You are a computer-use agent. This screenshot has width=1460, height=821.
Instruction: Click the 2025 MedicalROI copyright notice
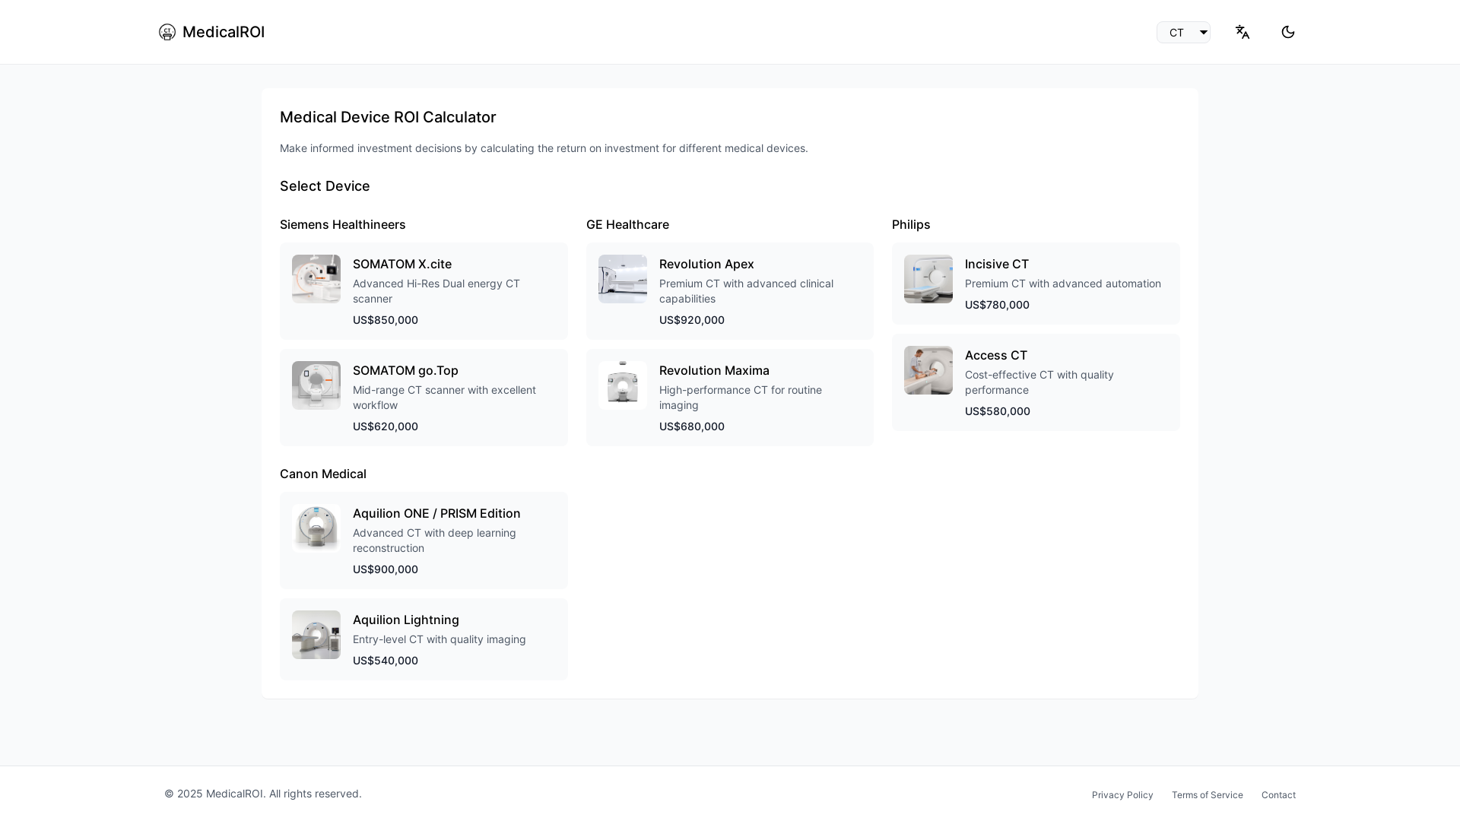click(x=263, y=794)
